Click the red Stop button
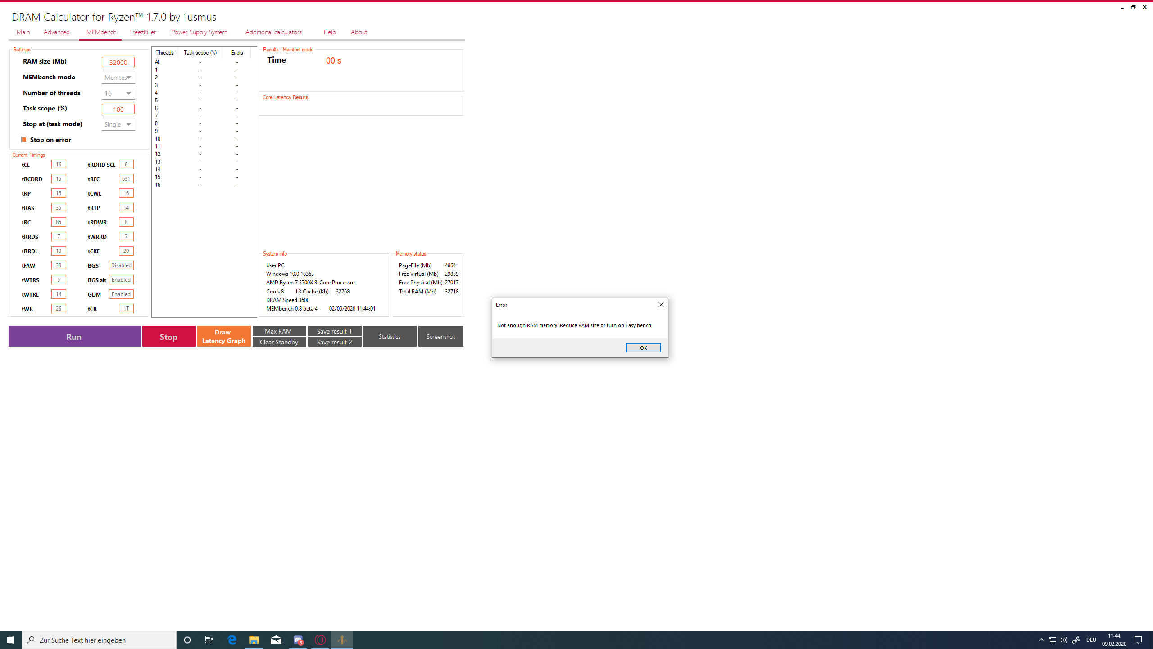1153x649 pixels. pyautogui.click(x=169, y=337)
